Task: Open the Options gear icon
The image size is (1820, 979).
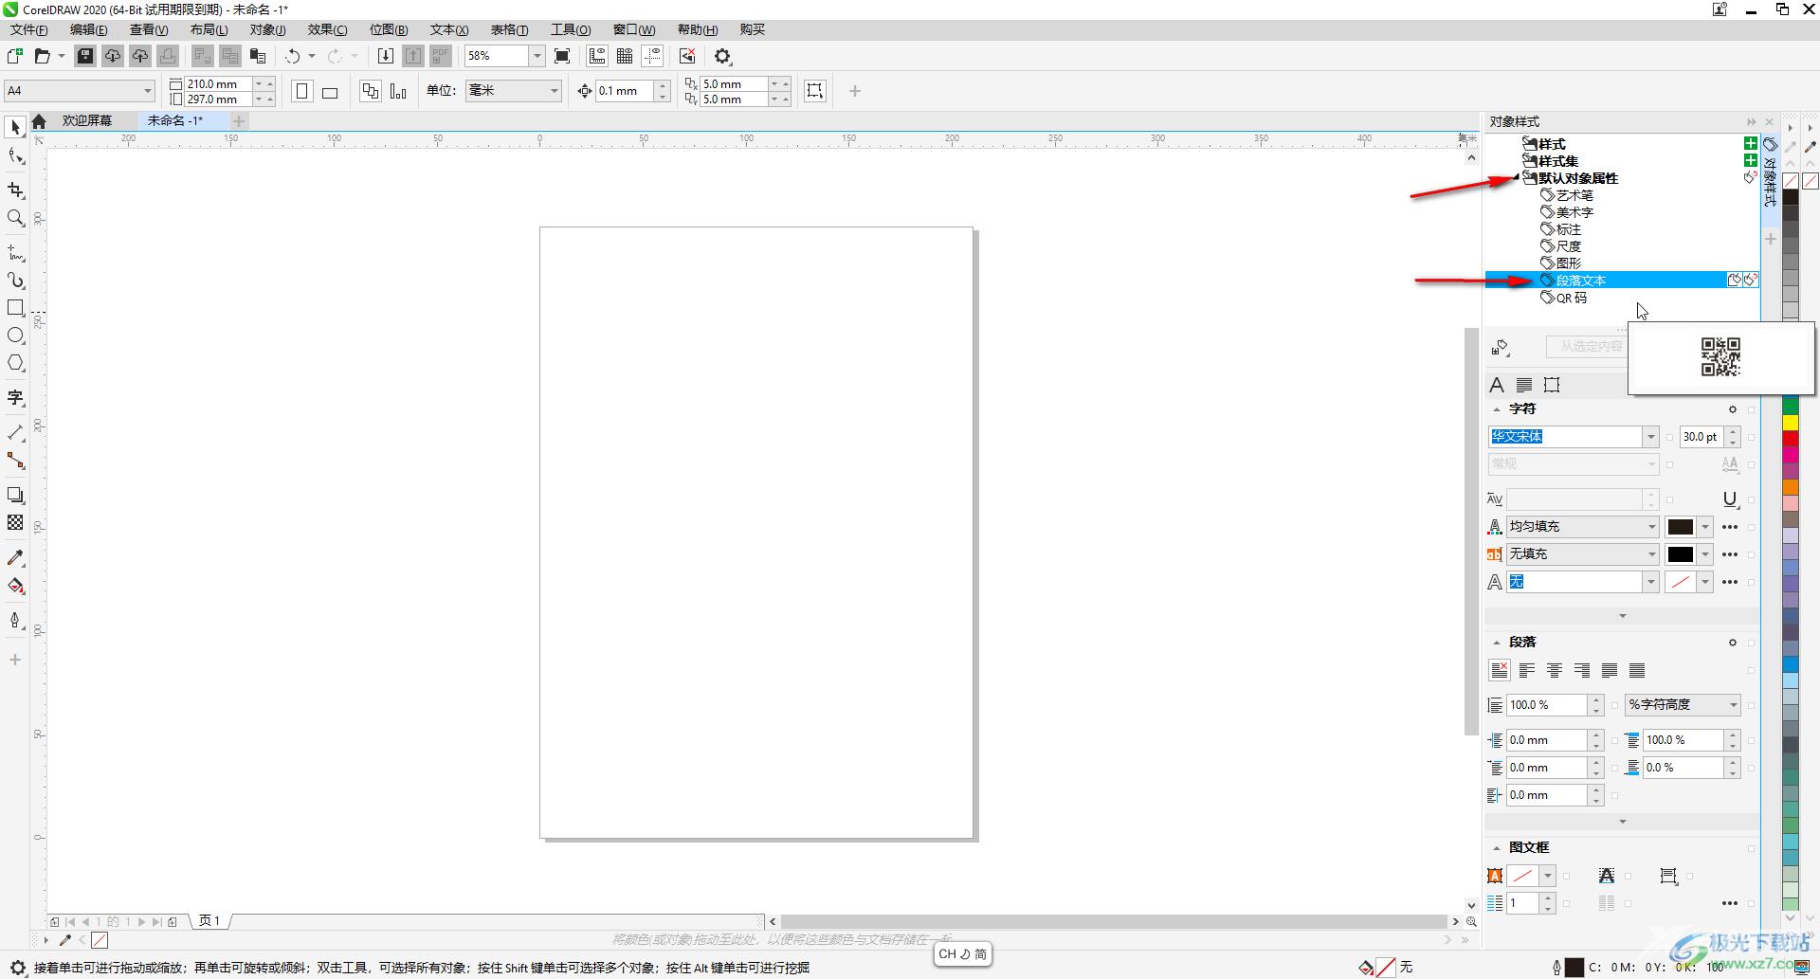Action: tap(723, 56)
